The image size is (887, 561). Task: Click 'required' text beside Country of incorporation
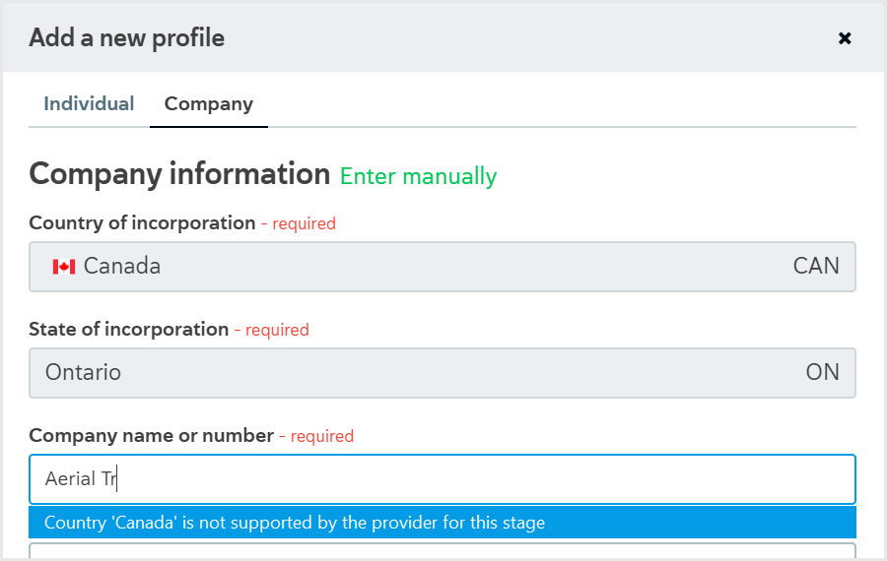coord(304,223)
